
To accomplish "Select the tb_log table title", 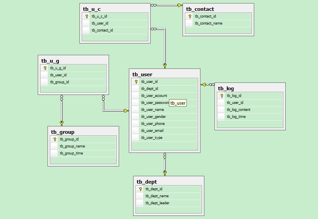I will [226, 88].
